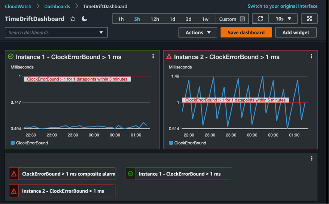Toggle dark mode with the moon icon
Screen dimensions: 329x204
click(x=85, y=19)
